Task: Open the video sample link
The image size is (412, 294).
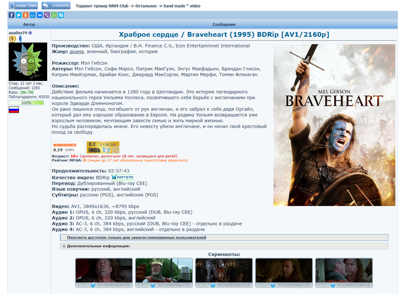Action: tap(122, 177)
